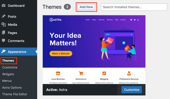
Task: Click the Contact link in Astra preview
Action: 123,20
